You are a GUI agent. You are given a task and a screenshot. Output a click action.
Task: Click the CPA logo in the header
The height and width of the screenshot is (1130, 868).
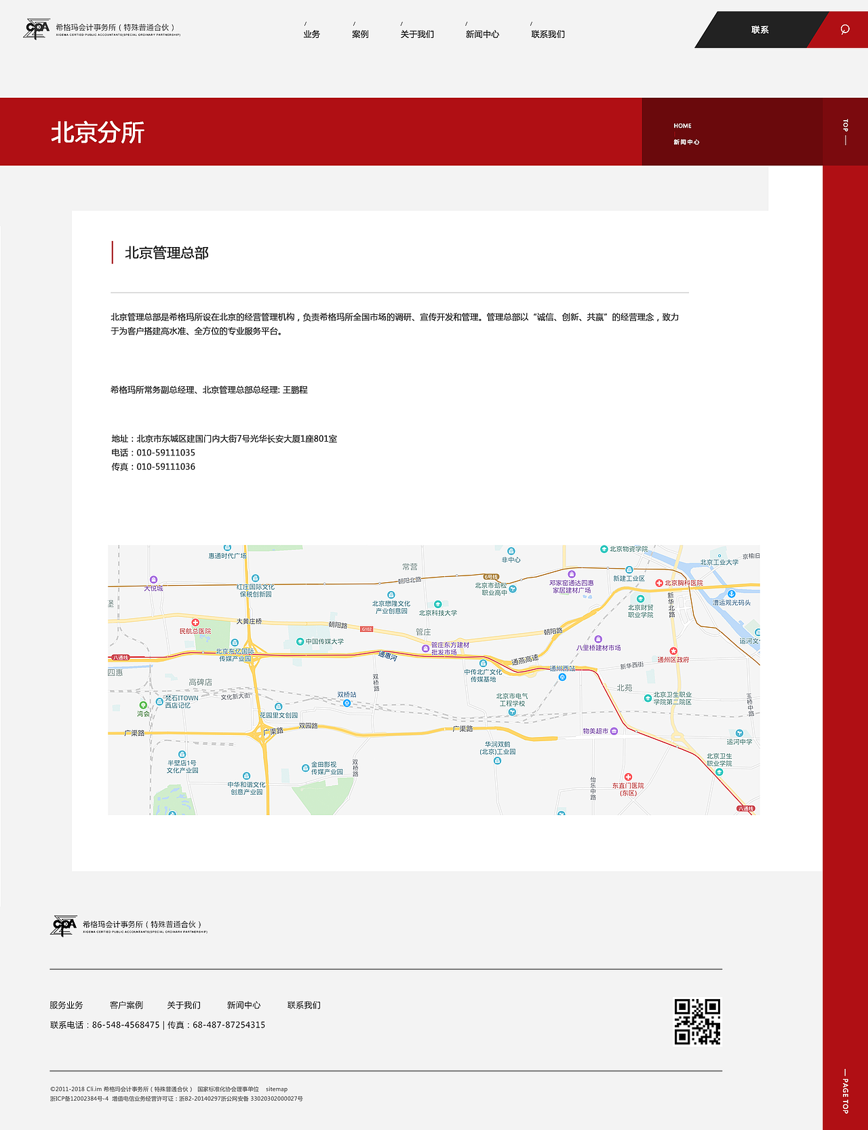37,29
